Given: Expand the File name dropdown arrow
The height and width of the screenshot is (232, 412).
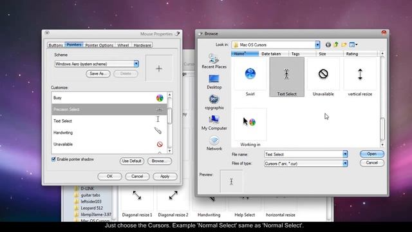Looking at the screenshot, I should [x=345, y=154].
